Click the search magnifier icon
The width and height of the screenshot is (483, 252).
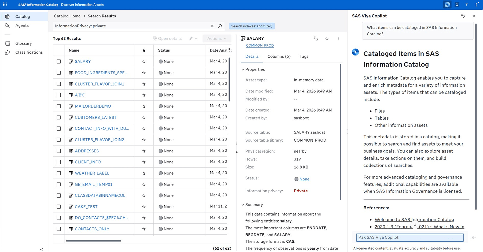coord(220,26)
